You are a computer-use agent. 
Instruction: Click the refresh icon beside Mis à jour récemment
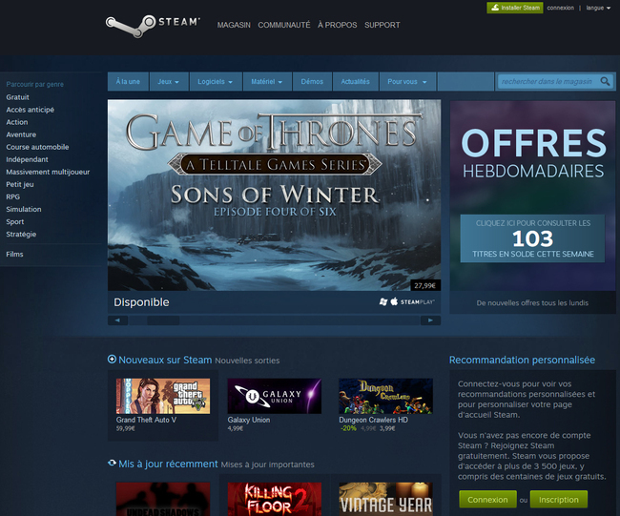click(x=112, y=463)
